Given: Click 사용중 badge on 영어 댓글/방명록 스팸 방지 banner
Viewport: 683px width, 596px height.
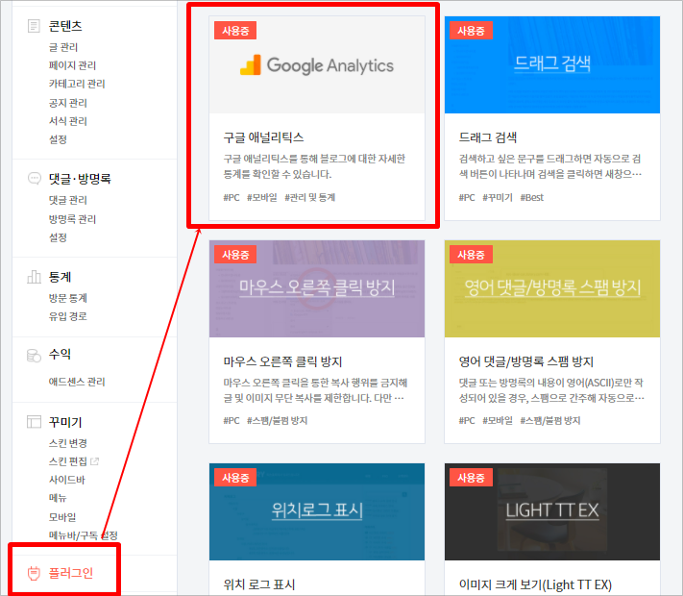Looking at the screenshot, I should coord(471,255).
